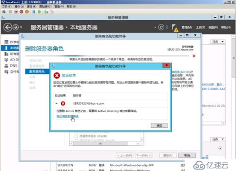Open the notifications flag with warning
Image resolution: width=236 pixels, height=171 pixels.
[x=175, y=28]
